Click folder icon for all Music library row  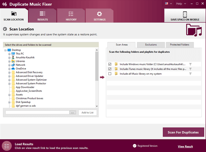coord(116,73)
